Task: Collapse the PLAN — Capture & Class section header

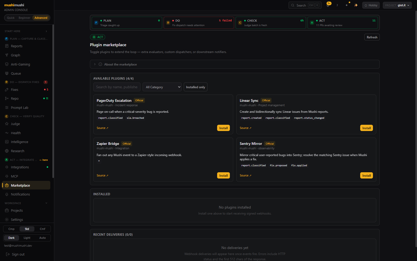Action: pyautogui.click(x=26, y=39)
